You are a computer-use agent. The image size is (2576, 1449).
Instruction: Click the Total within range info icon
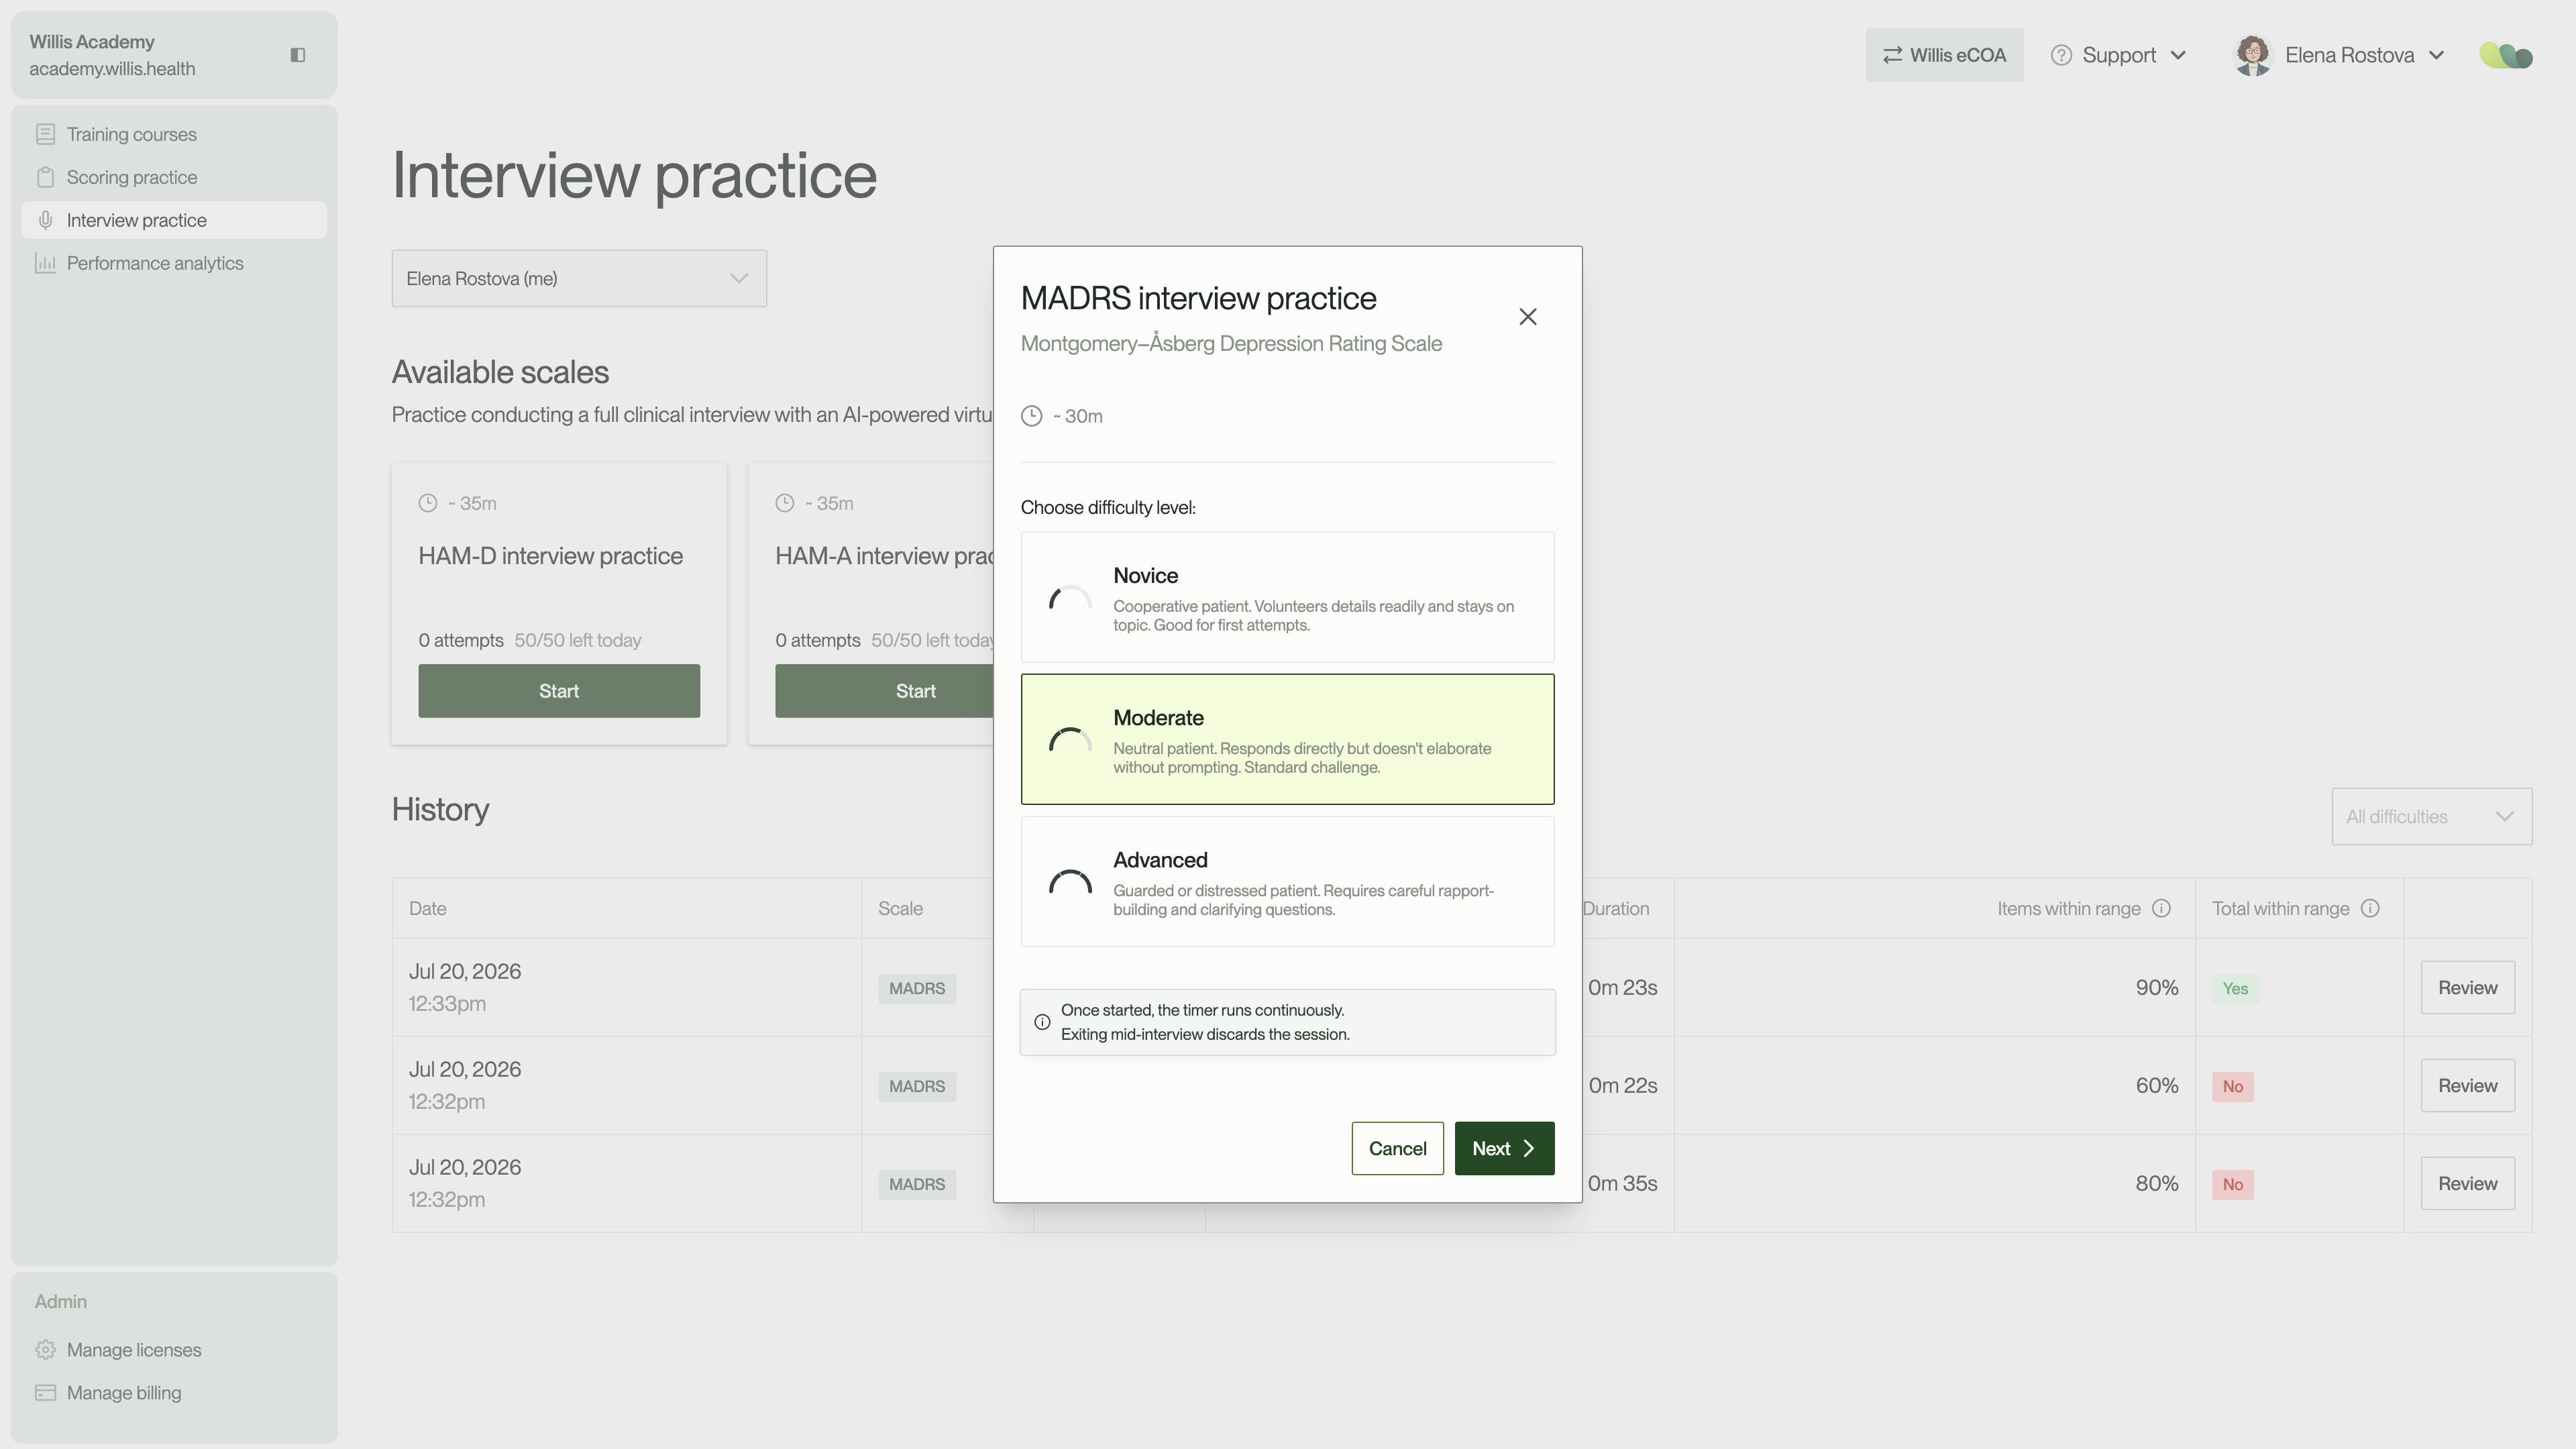(2370, 908)
